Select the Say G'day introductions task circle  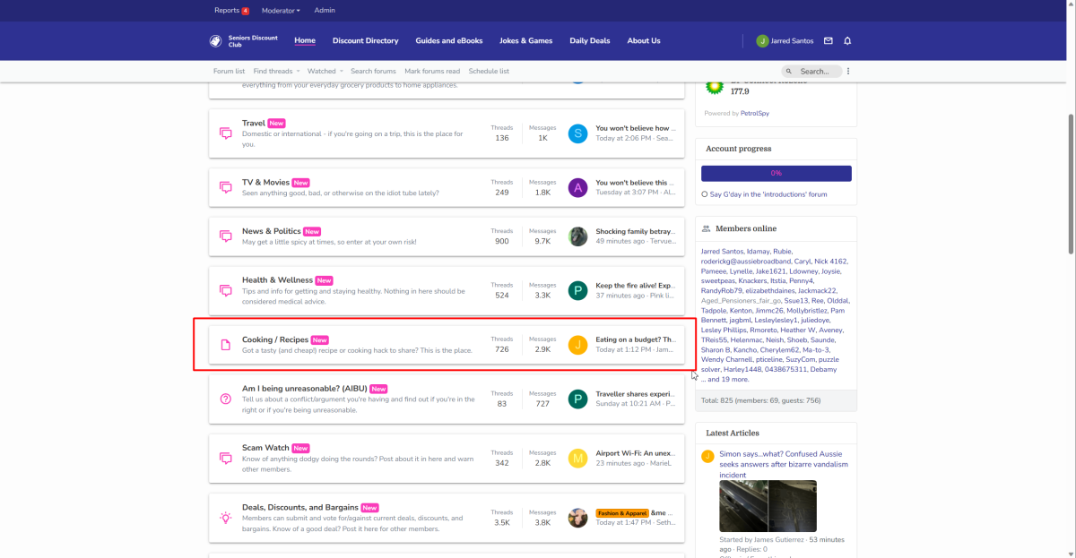point(705,194)
